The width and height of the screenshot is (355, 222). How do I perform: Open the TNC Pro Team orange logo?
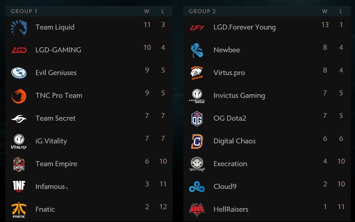coord(19,96)
